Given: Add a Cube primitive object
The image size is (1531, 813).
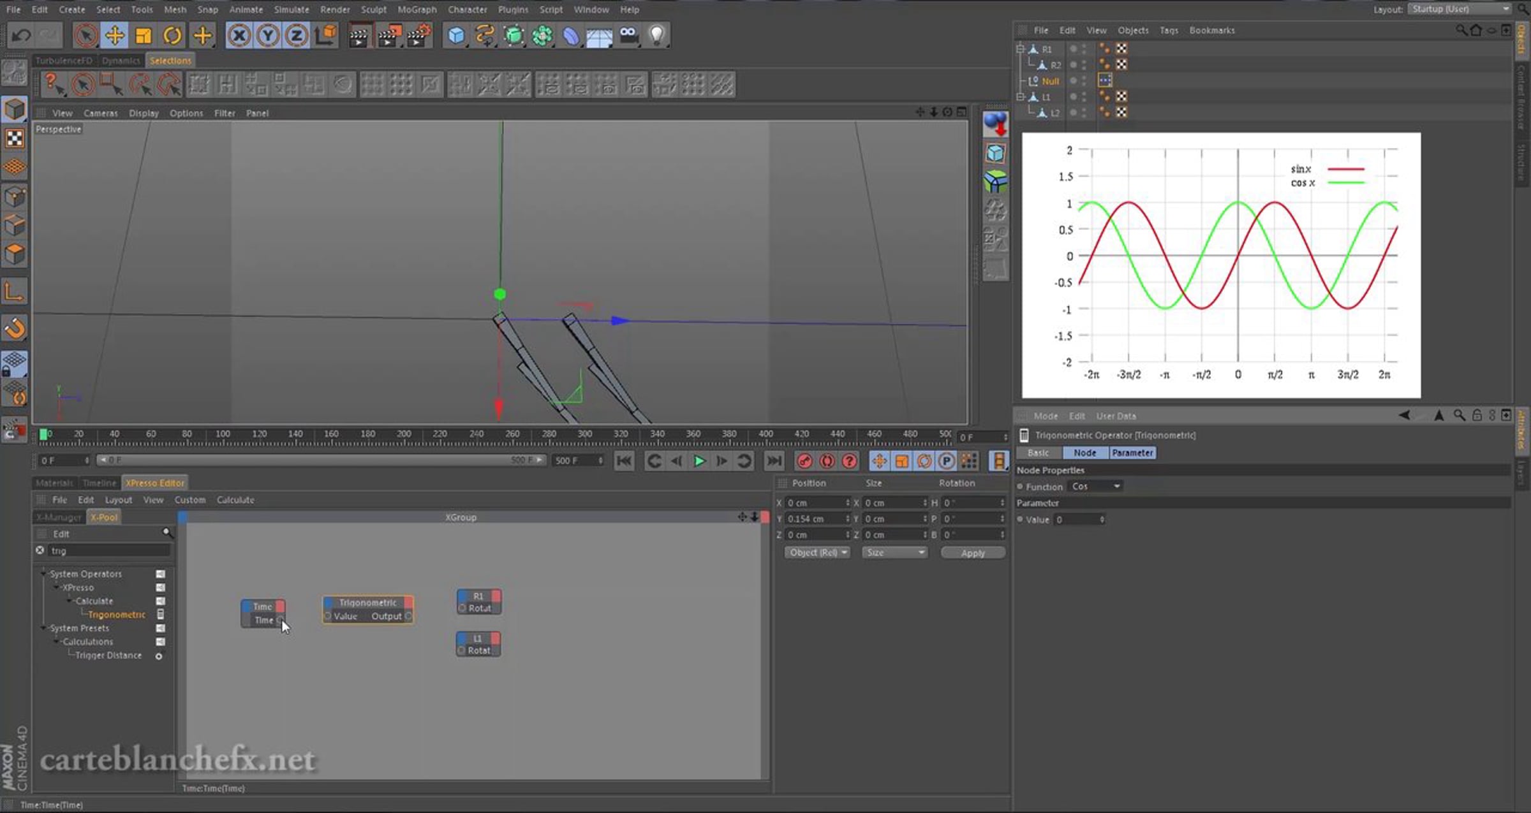Looking at the screenshot, I should tap(455, 35).
